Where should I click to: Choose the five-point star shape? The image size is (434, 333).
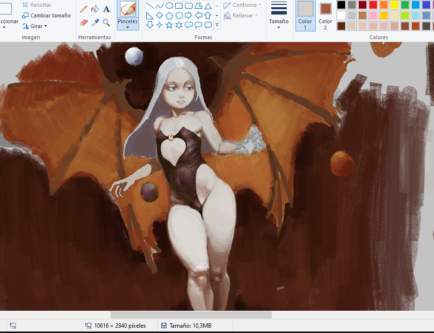pos(169,25)
